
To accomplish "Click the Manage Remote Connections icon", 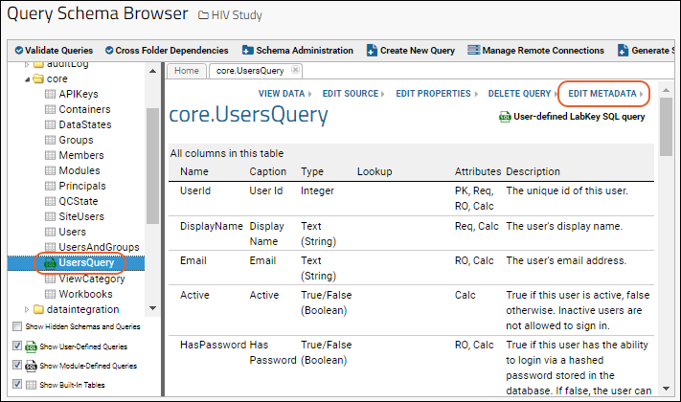I will click(x=474, y=50).
